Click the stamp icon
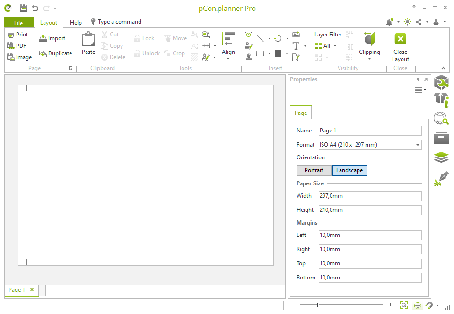454x314 pixels. click(248, 57)
